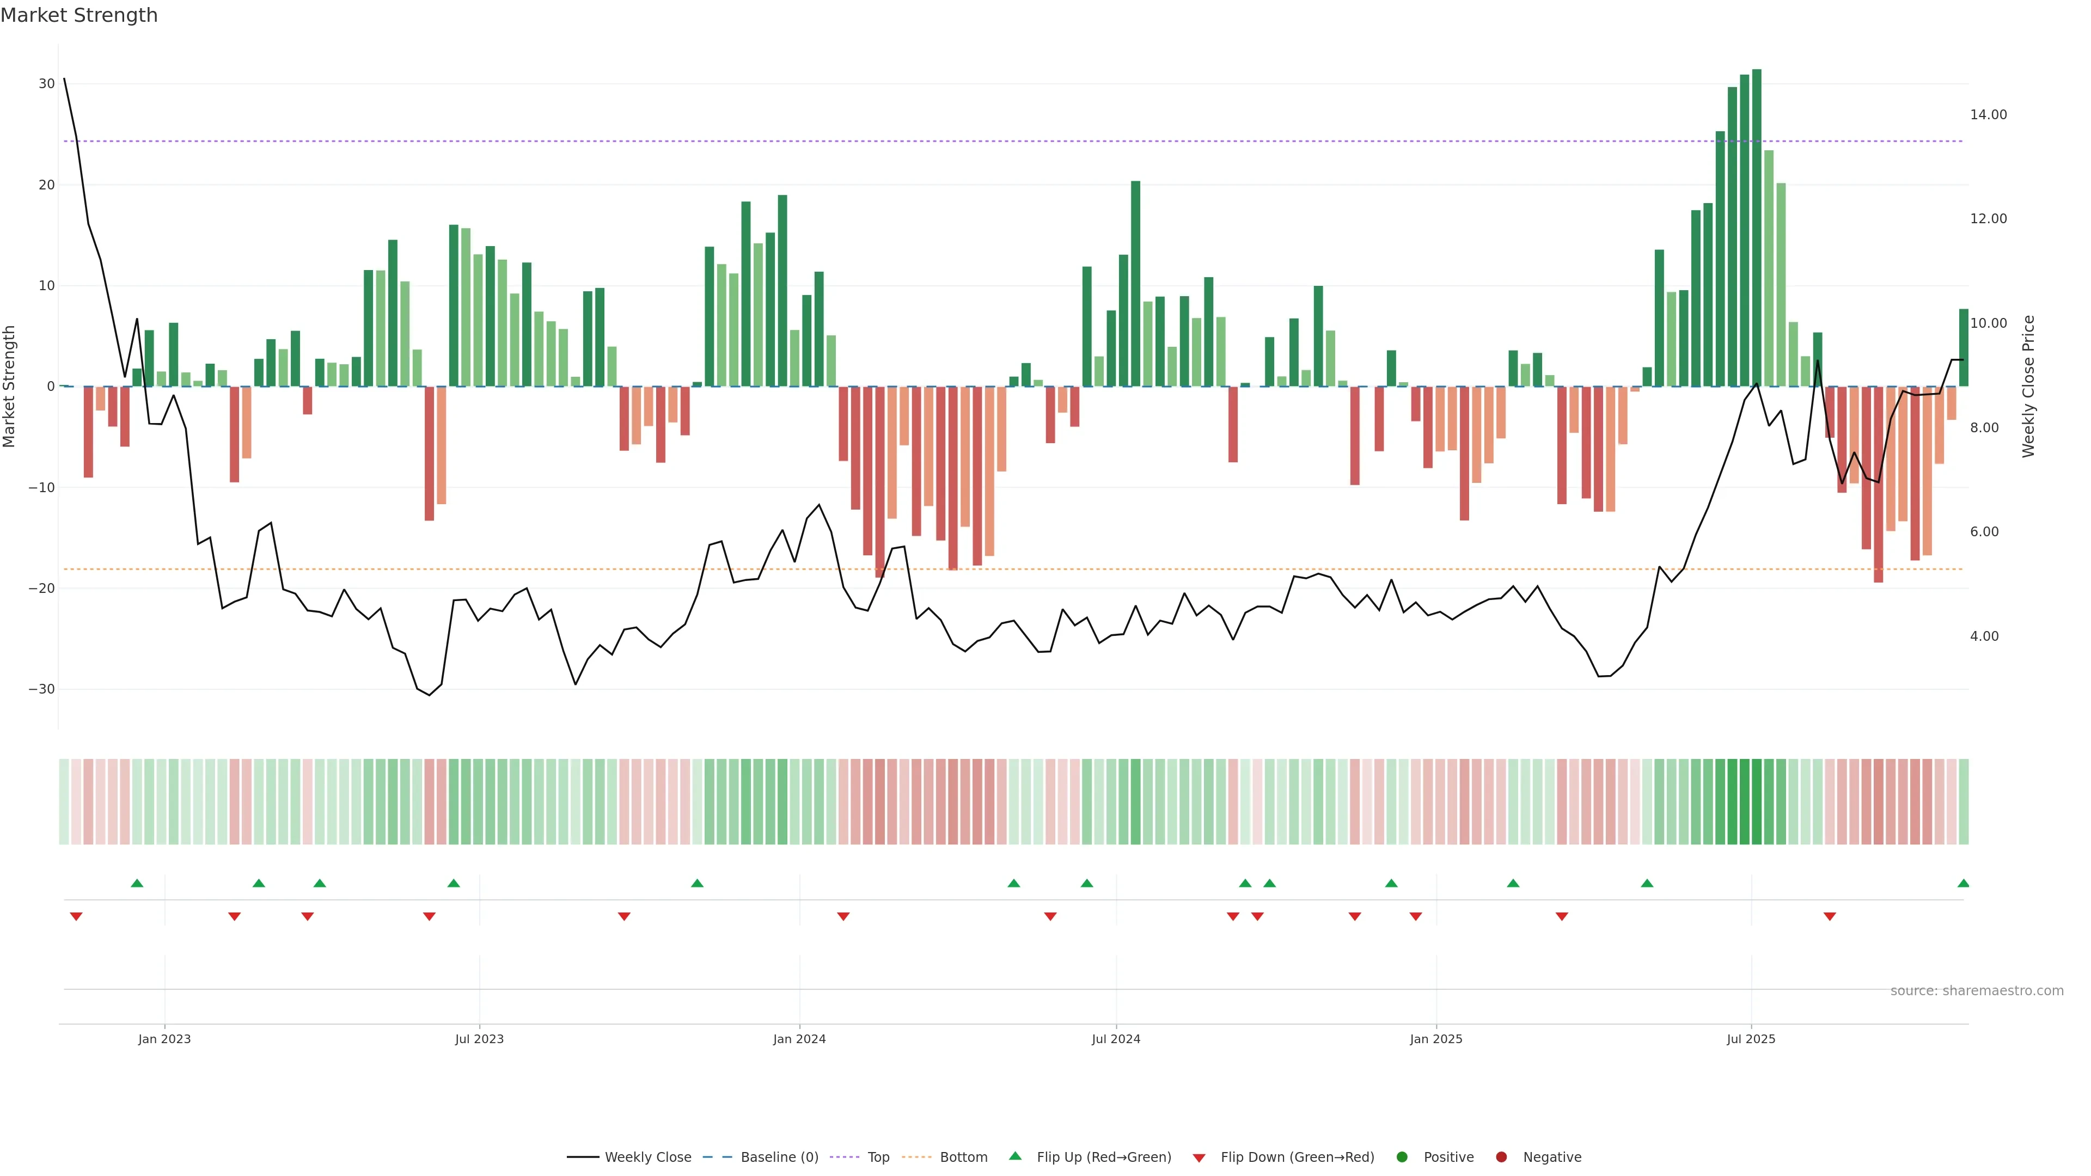Click the Jan 2024 x-axis label
The image size is (2091, 1176).
799,1039
